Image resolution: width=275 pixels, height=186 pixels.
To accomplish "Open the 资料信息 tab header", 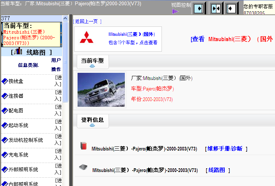I will coord(93,121).
